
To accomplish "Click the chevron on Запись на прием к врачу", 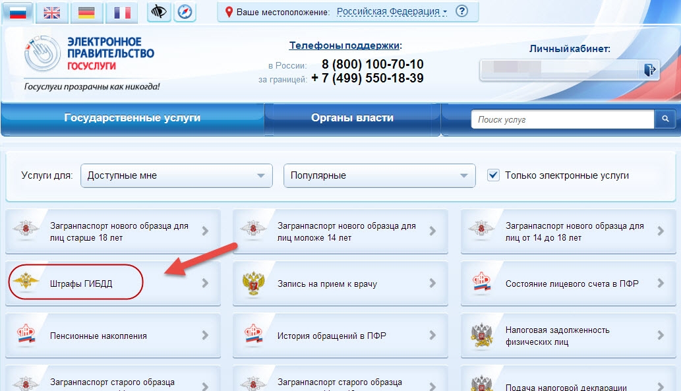I will (432, 284).
